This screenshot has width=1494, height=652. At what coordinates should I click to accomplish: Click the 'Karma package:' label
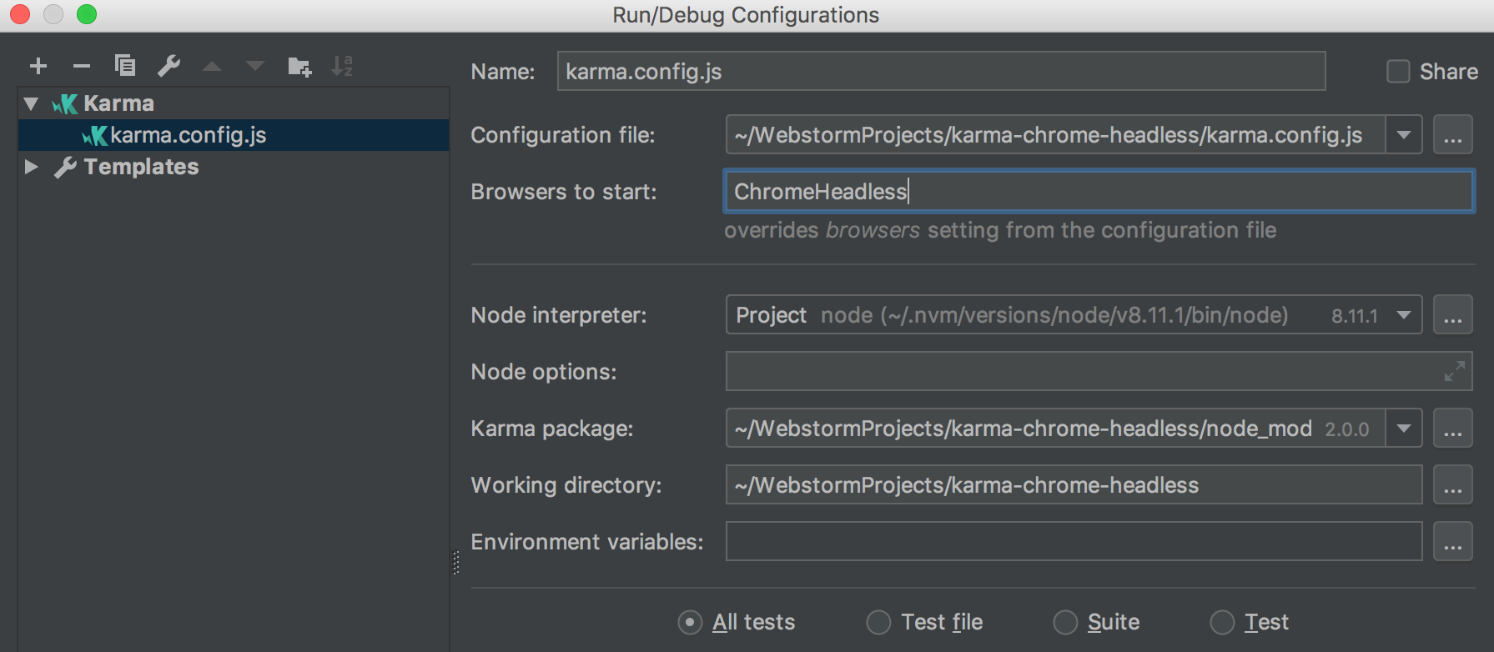(552, 429)
